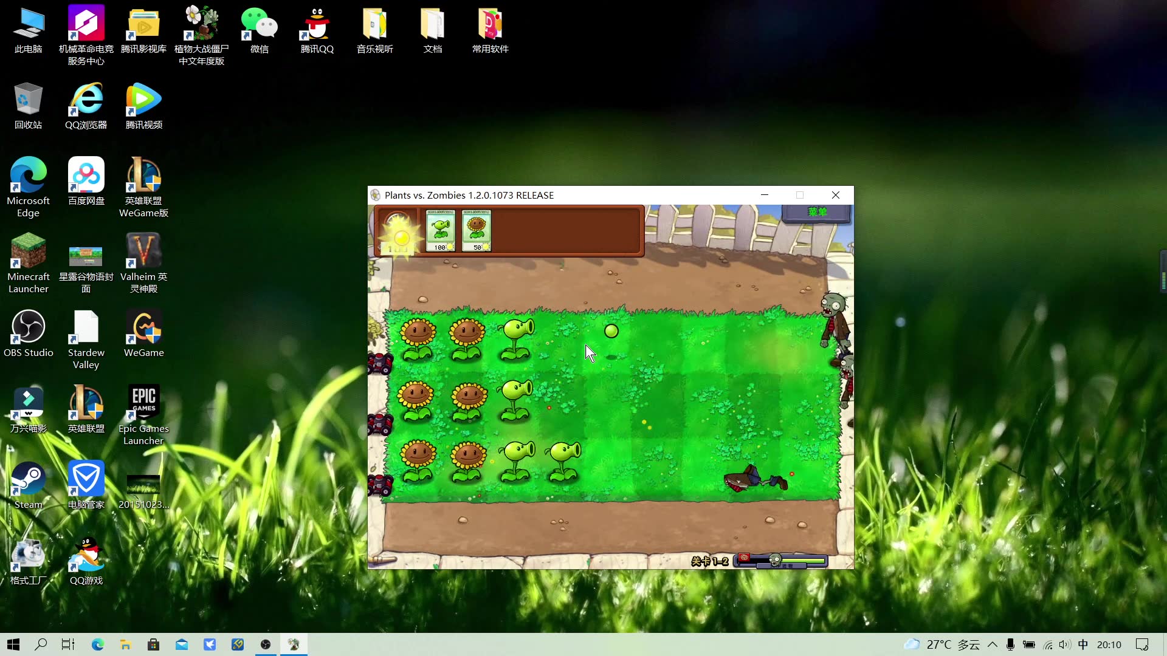Viewport: 1167px width, 656px height.
Task: Select the Microsoft Edge desktop shortcut
Action: point(29,188)
